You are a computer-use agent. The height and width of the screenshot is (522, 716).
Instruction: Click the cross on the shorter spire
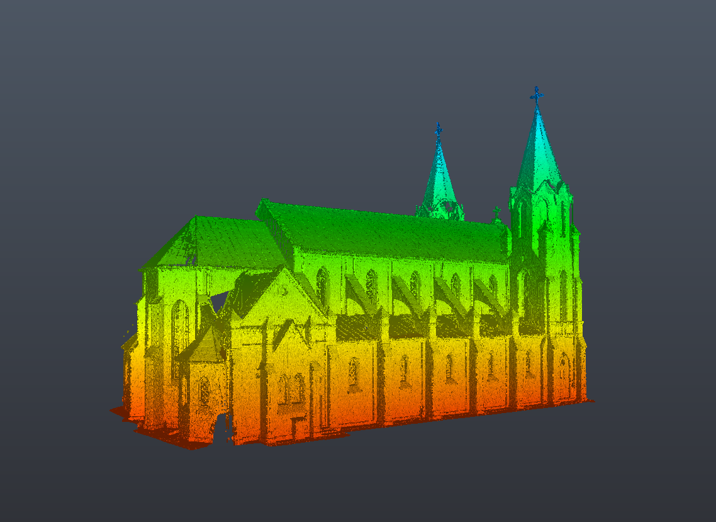coord(439,130)
